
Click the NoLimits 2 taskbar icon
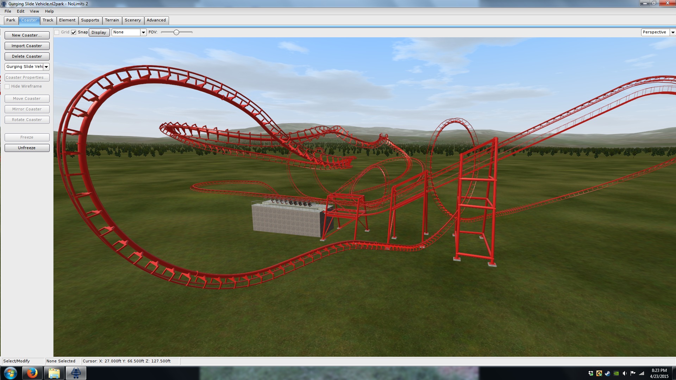76,373
